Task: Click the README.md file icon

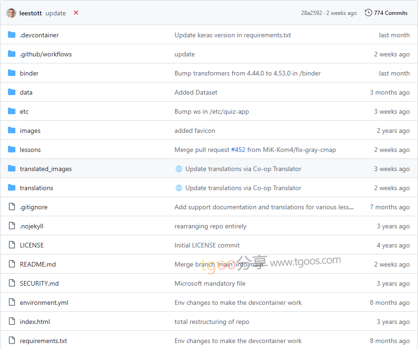Action: click(x=12, y=264)
